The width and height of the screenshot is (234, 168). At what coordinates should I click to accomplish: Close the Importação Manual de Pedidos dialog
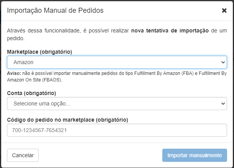pos(224,10)
